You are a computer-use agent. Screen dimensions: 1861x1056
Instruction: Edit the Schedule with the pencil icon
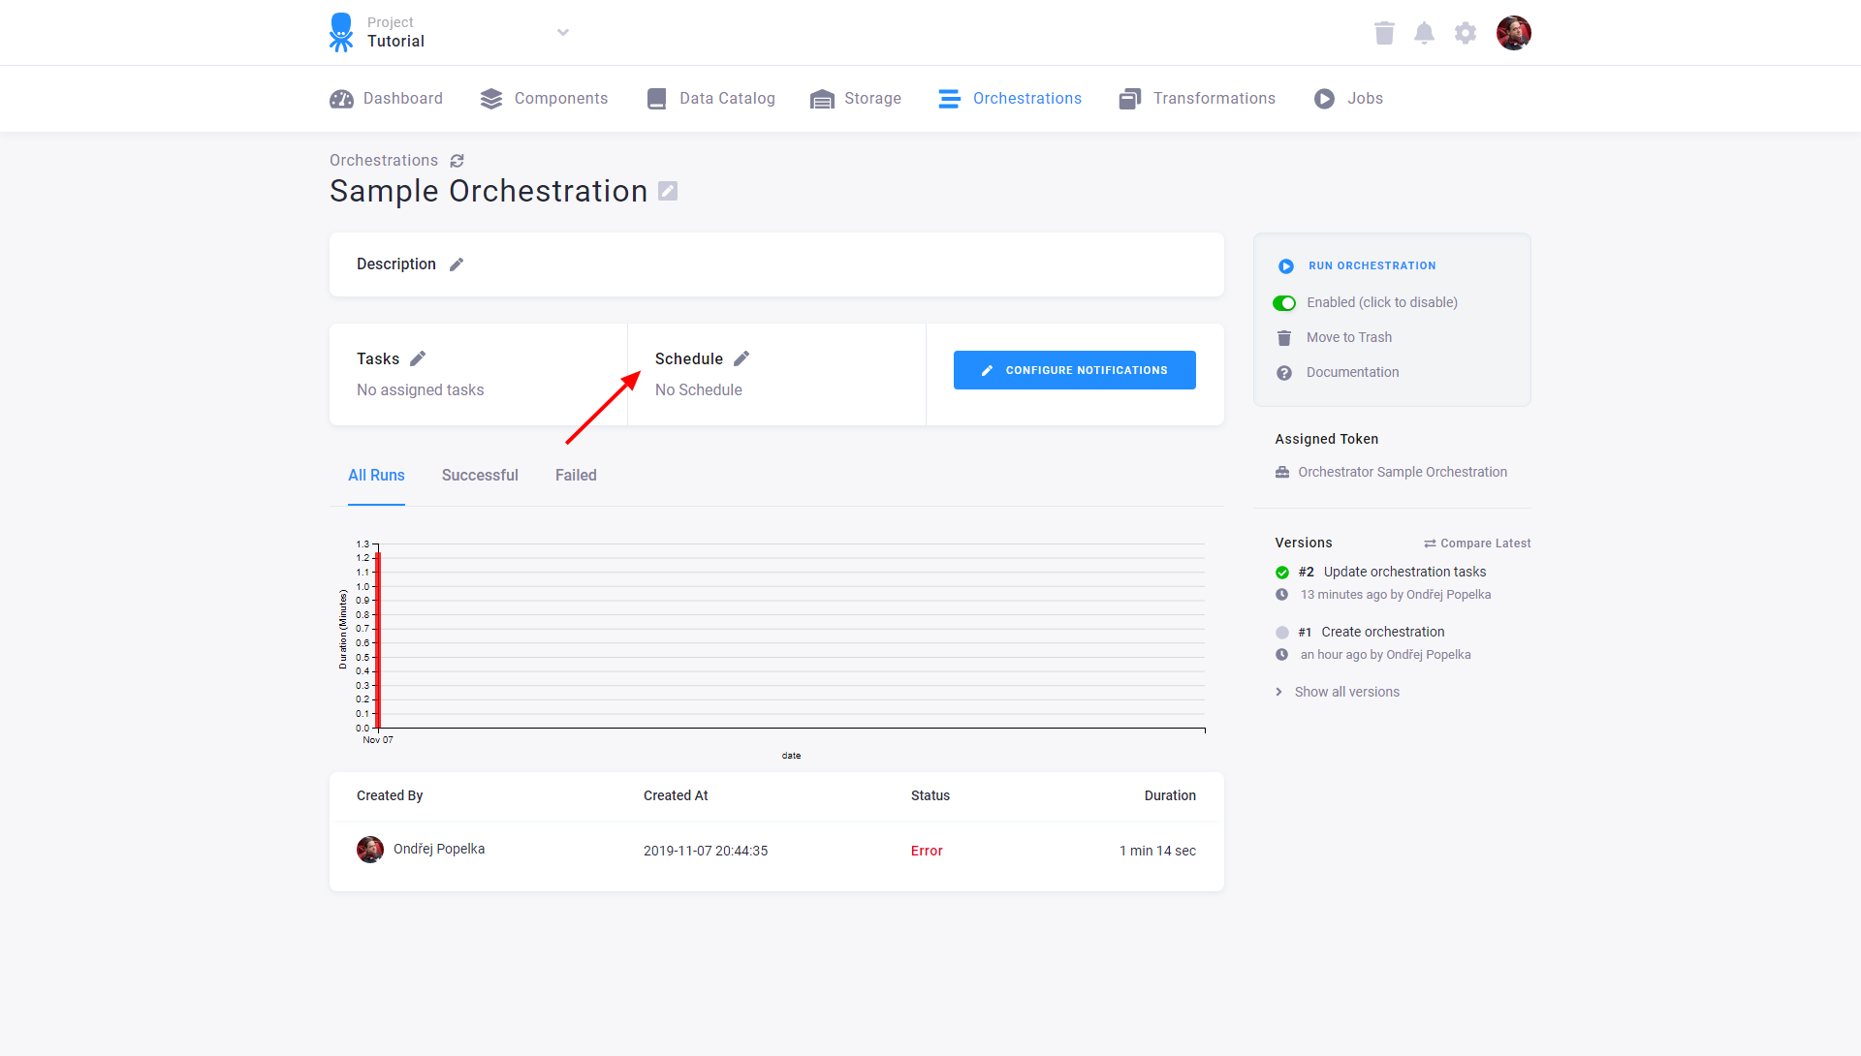click(741, 357)
